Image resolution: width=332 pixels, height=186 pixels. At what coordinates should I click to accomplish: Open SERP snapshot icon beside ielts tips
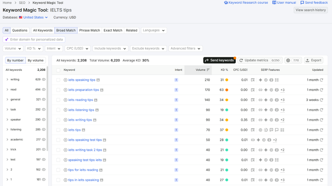(83, 130)
